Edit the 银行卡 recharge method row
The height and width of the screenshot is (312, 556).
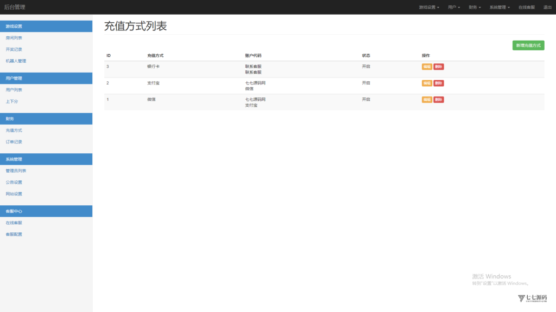click(x=427, y=67)
